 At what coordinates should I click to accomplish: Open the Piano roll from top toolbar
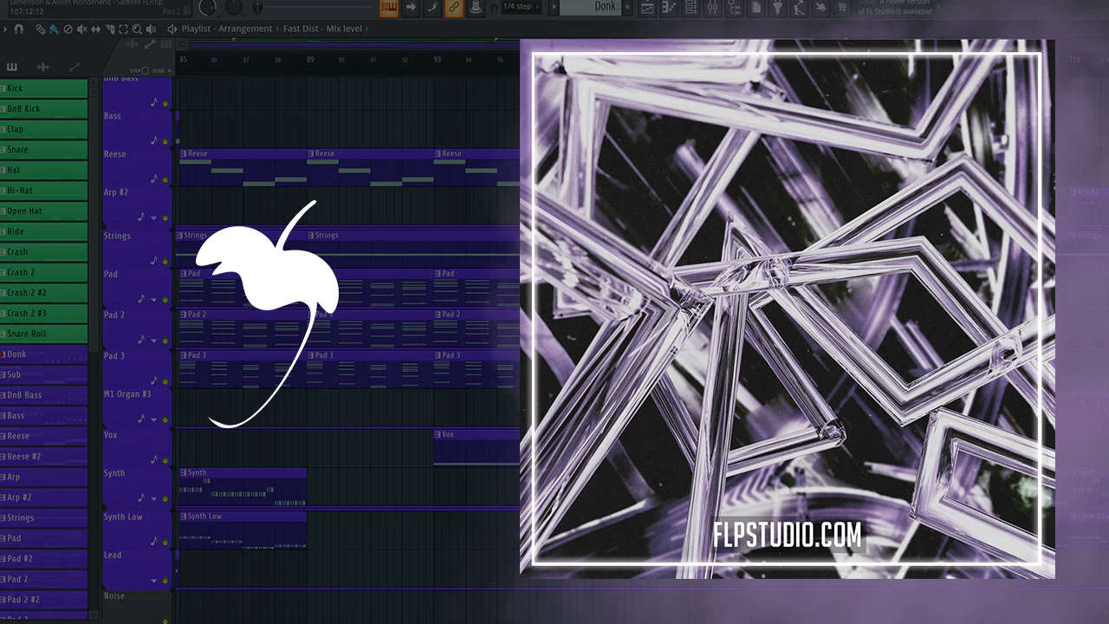[x=669, y=8]
